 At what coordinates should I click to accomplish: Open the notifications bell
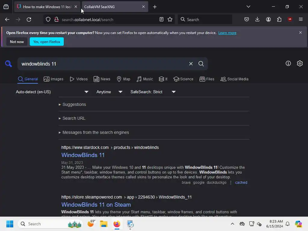(x=288, y=224)
